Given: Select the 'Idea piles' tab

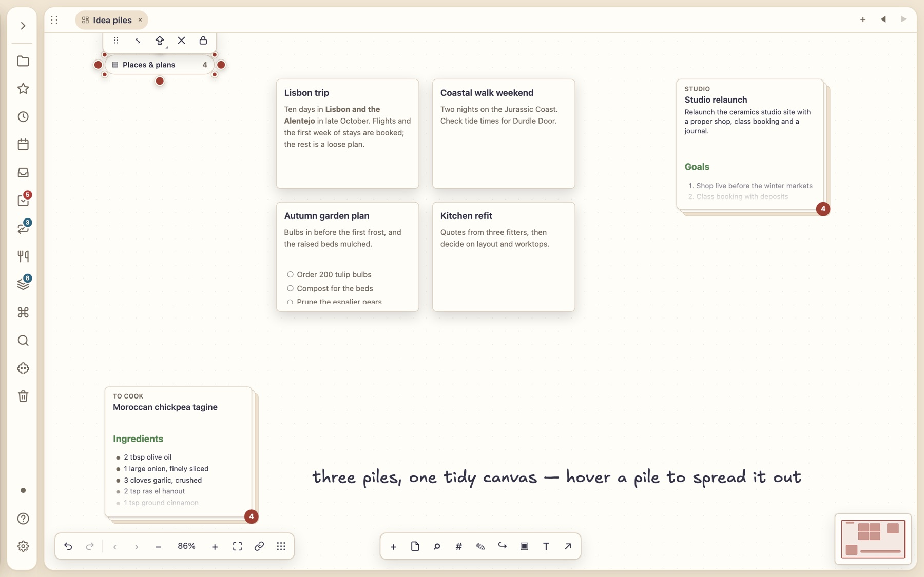Looking at the screenshot, I should pyautogui.click(x=111, y=20).
